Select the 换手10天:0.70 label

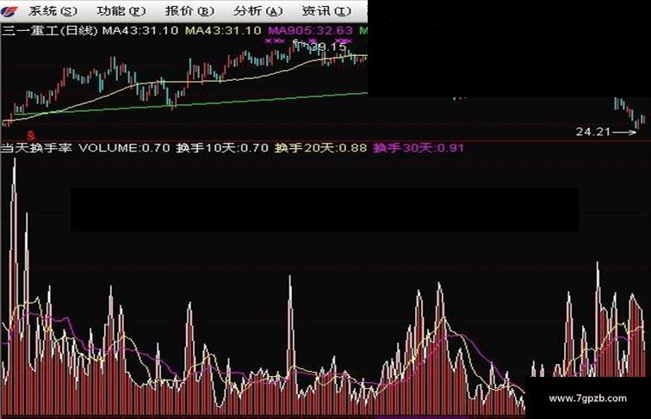(x=222, y=148)
